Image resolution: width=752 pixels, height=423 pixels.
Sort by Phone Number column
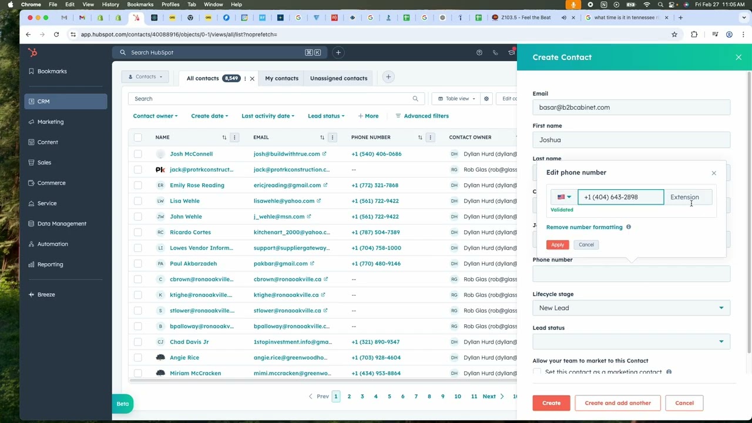coord(420,137)
